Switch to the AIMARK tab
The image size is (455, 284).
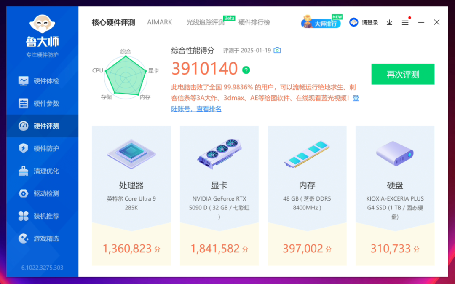pyautogui.click(x=160, y=22)
